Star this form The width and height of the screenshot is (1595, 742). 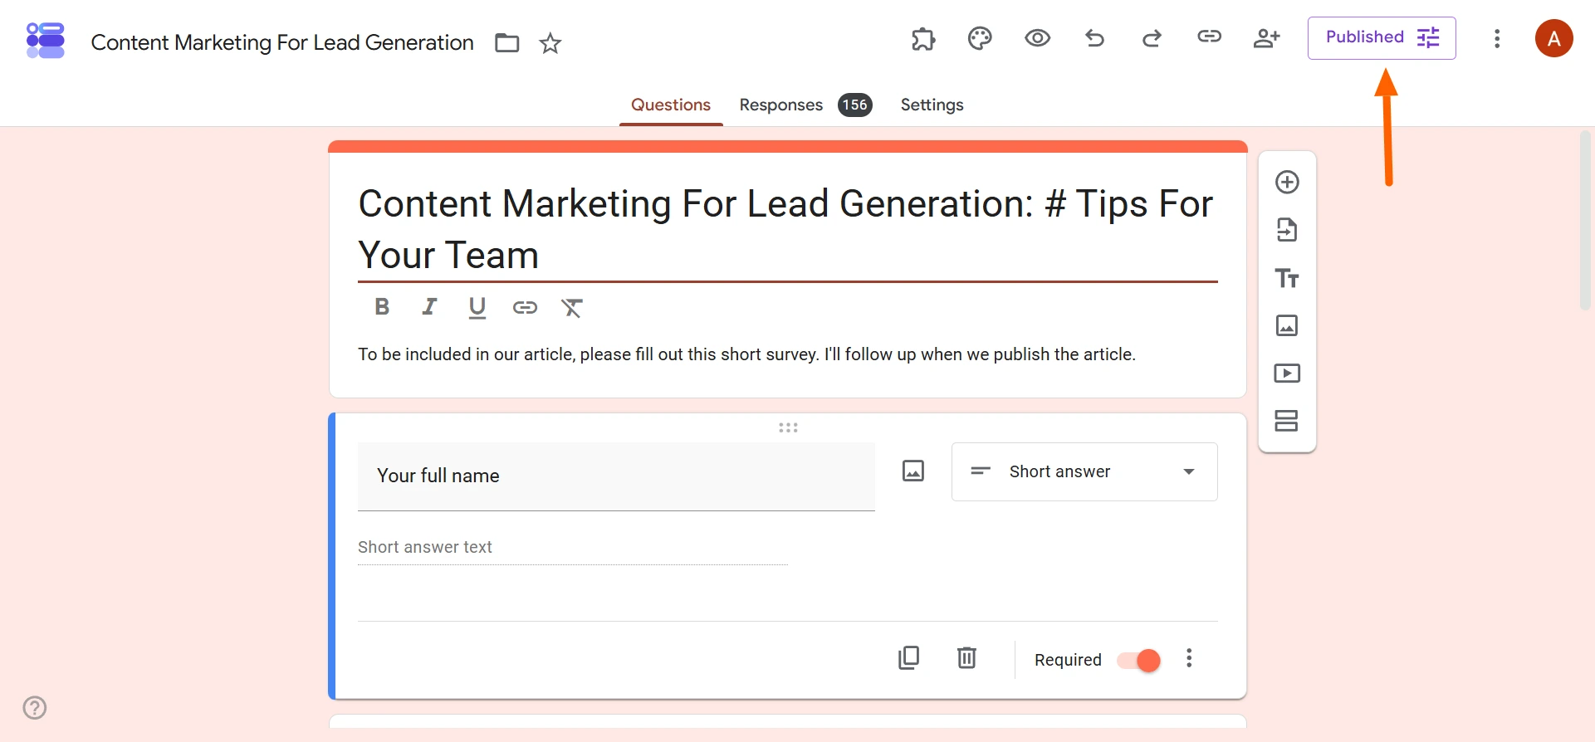(x=550, y=43)
